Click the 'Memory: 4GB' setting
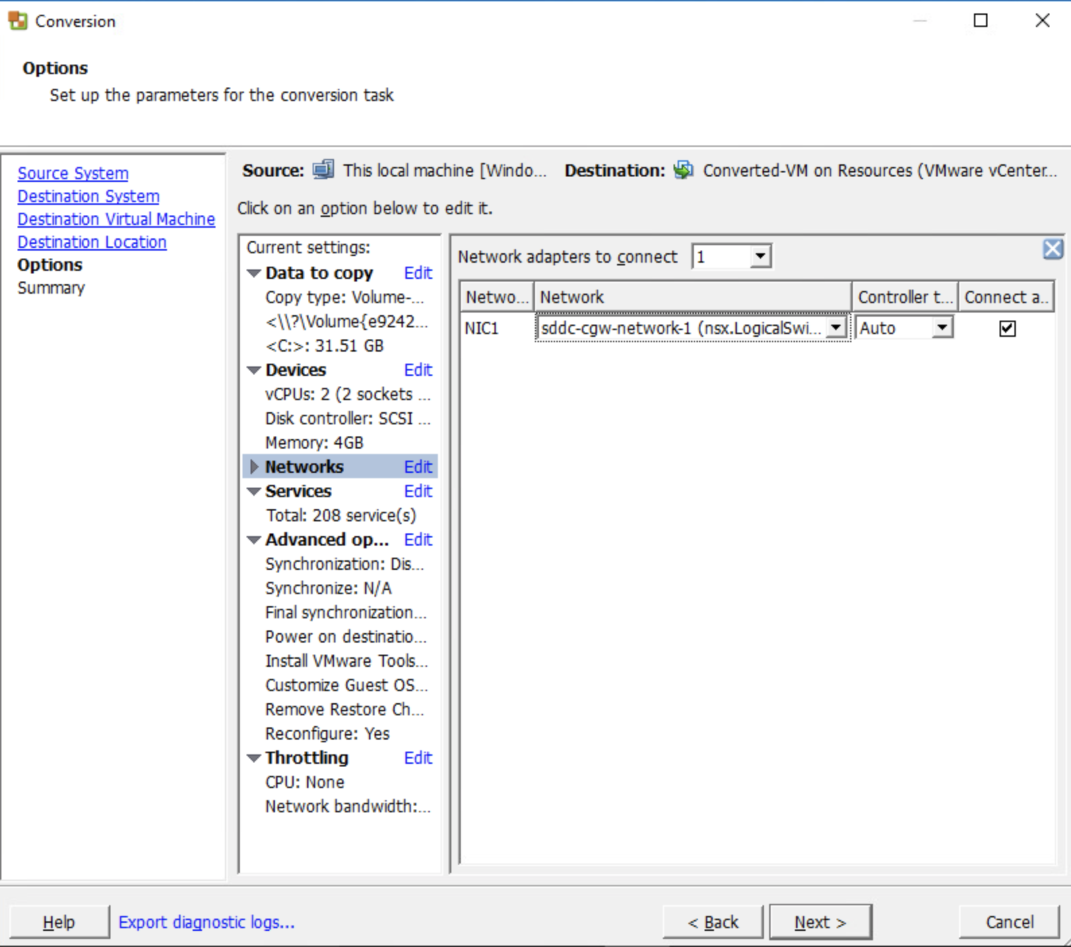 (315, 443)
